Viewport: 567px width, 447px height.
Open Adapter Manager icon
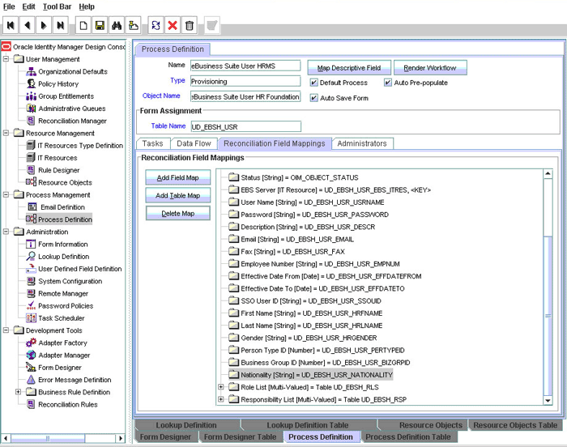31,355
